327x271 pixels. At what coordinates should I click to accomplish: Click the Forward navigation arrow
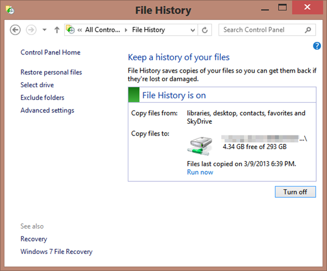31,30
